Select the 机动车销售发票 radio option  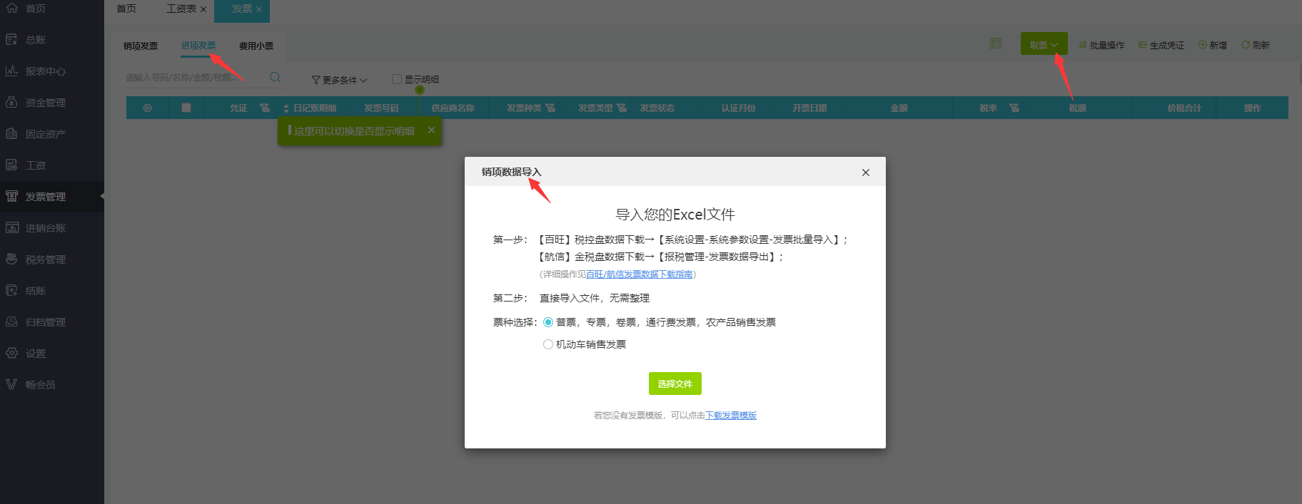pyautogui.click(x=548, y=344)
